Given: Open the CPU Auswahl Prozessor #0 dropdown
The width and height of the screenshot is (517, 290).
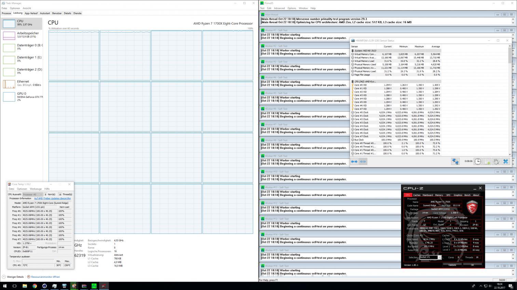Looking at the screenshot, I should pos(32,194).
